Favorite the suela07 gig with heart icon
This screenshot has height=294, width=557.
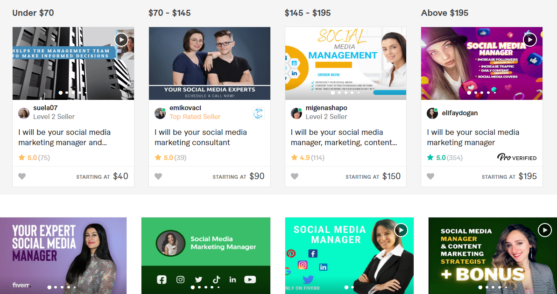[22, 176]
